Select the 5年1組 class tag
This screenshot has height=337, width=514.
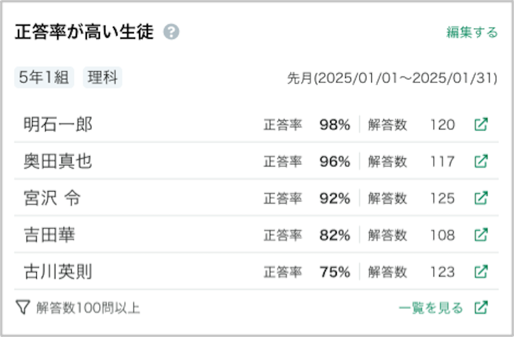44,78
